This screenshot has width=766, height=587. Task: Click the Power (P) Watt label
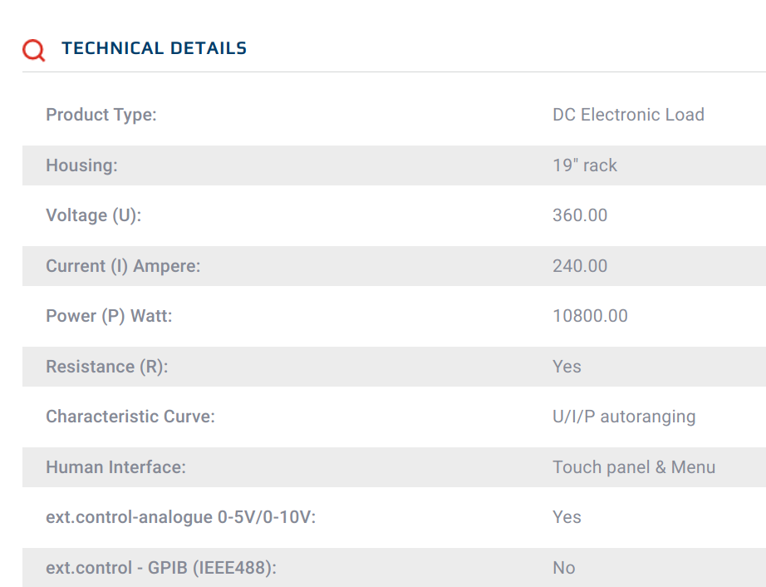(109, 316)
